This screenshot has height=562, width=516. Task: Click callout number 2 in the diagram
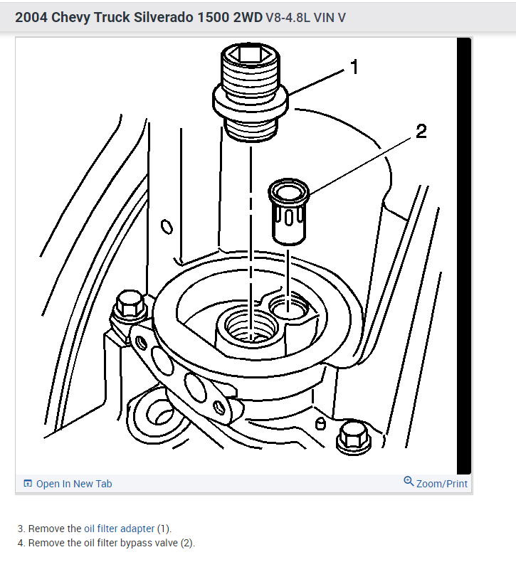tap(421, 131)
